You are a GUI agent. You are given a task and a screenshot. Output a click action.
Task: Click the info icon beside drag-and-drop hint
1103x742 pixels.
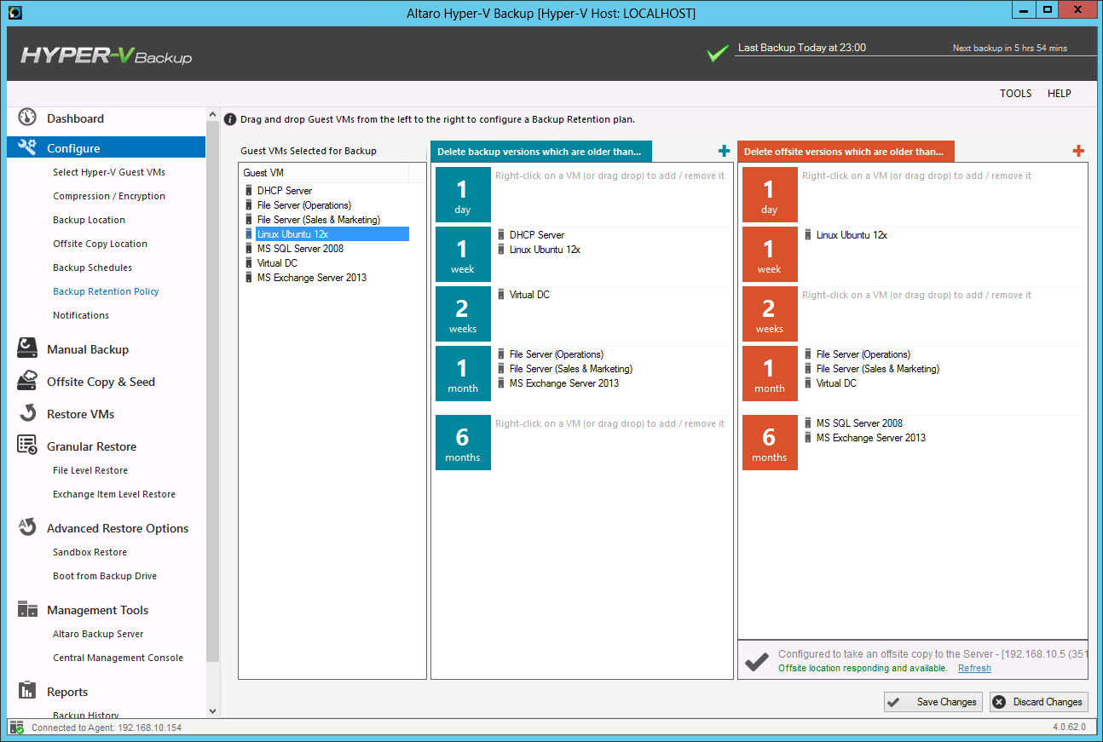tap(230, 119)
